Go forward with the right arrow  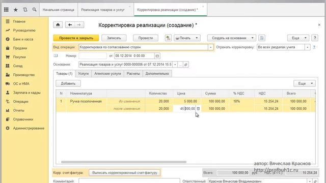point(79,25)
